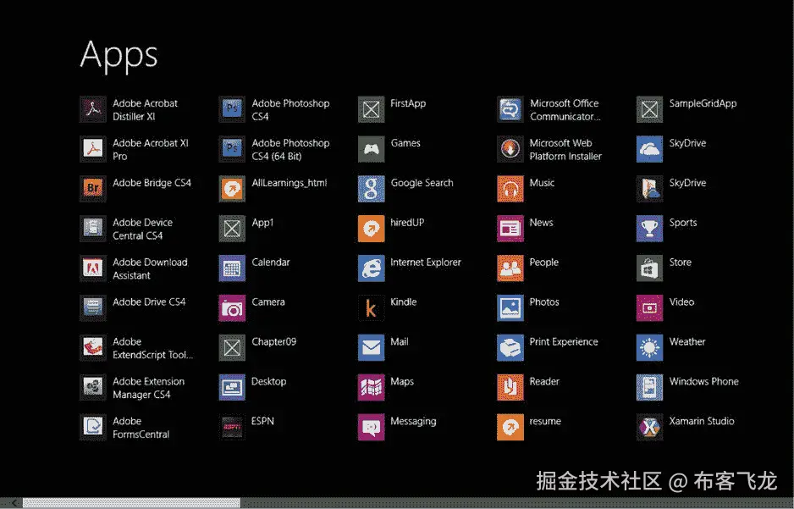Open the Weather sun icon

tap(650, 348)
